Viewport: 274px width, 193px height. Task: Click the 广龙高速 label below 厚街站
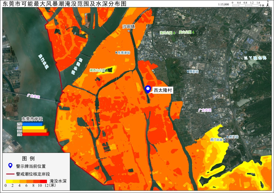205,110
